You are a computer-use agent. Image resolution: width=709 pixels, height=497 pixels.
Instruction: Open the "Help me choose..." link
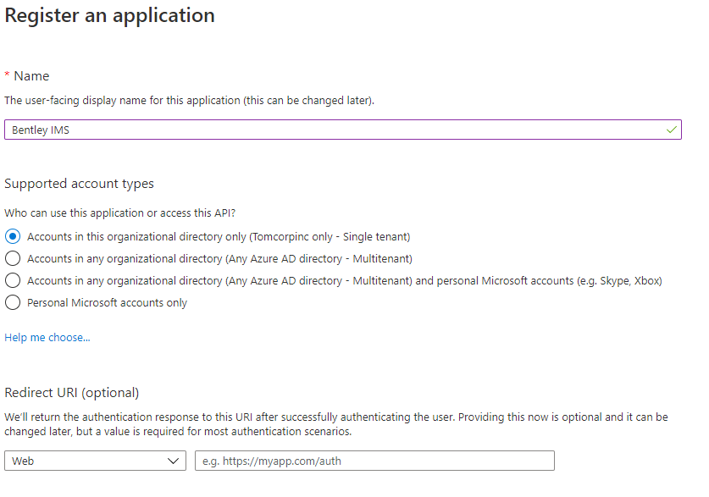click(47, 337)
